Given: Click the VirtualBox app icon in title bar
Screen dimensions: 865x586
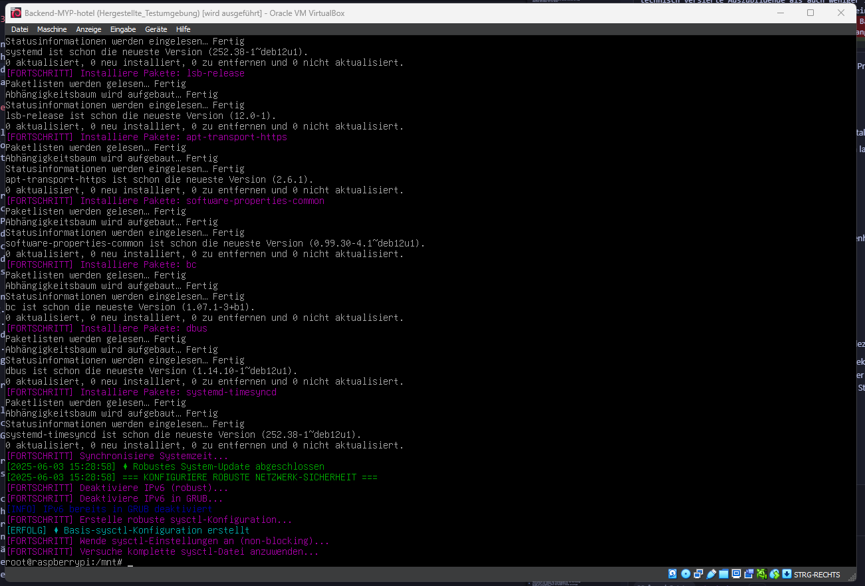Looking at the screenshot, I should (x=16, y=13).
